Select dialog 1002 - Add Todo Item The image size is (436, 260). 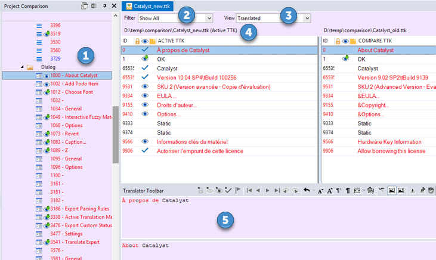(74, 83)
